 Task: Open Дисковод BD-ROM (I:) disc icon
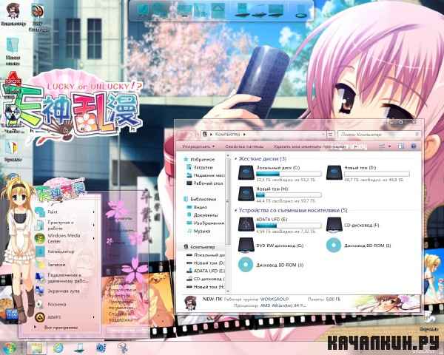[x=334, y=245]
